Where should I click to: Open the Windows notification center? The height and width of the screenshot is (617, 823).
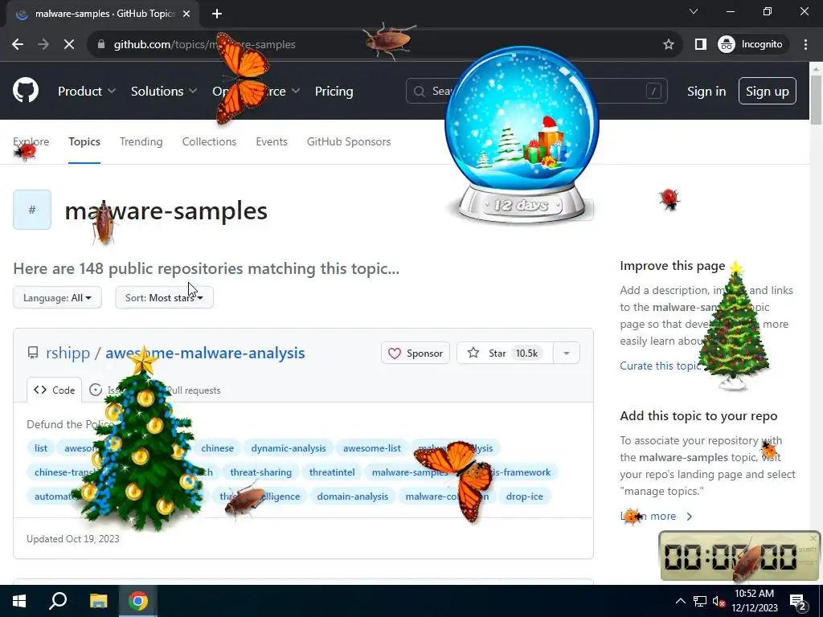pos(798,601)
